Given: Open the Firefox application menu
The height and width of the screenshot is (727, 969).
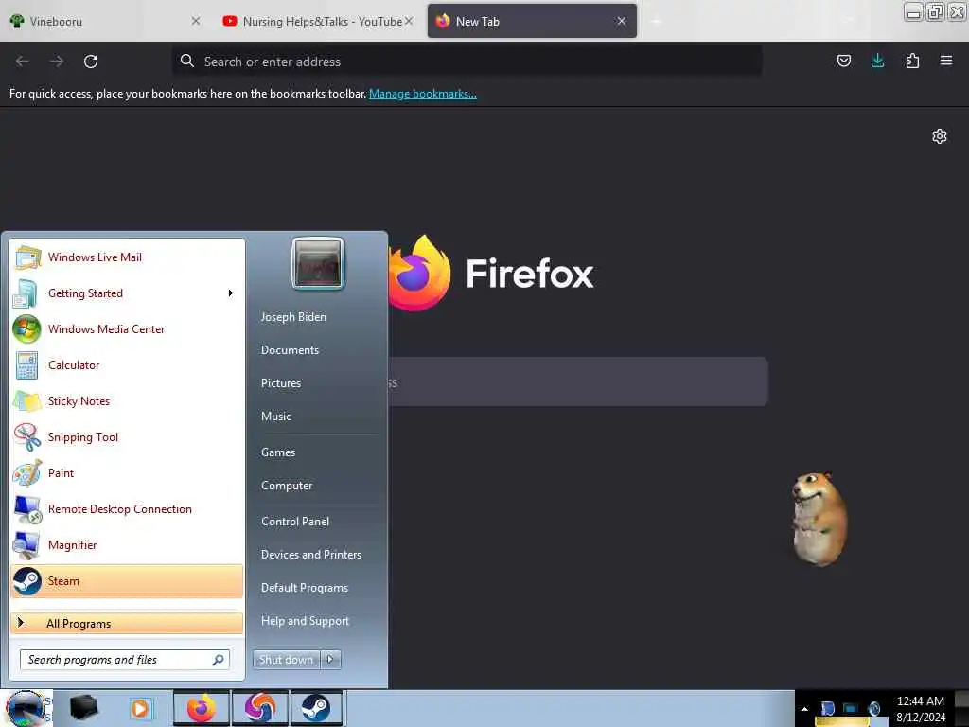Looking at the screenshot, I should click(946, 61).
